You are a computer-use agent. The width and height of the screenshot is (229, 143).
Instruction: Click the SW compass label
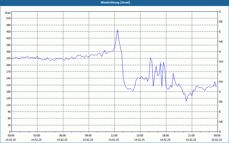[x=221, y=82]
